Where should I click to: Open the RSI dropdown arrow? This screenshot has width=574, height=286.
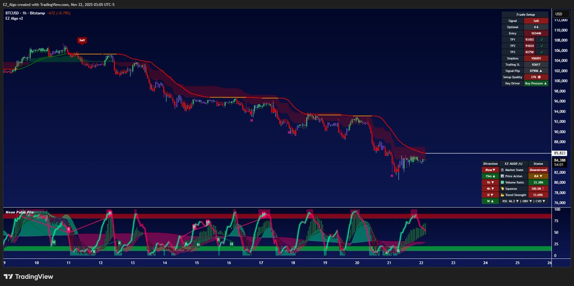(x=518, y=201)
